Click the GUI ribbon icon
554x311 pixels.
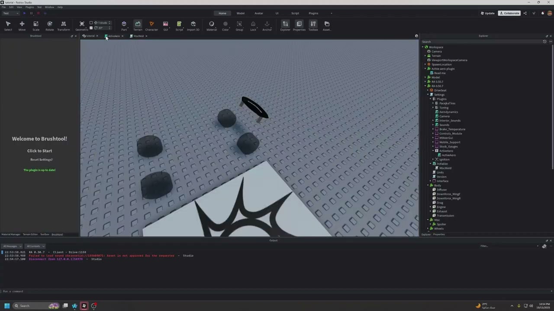coord(165,26)
